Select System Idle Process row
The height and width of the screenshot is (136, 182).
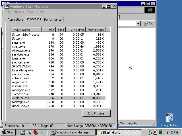click(x=58, y=35)
